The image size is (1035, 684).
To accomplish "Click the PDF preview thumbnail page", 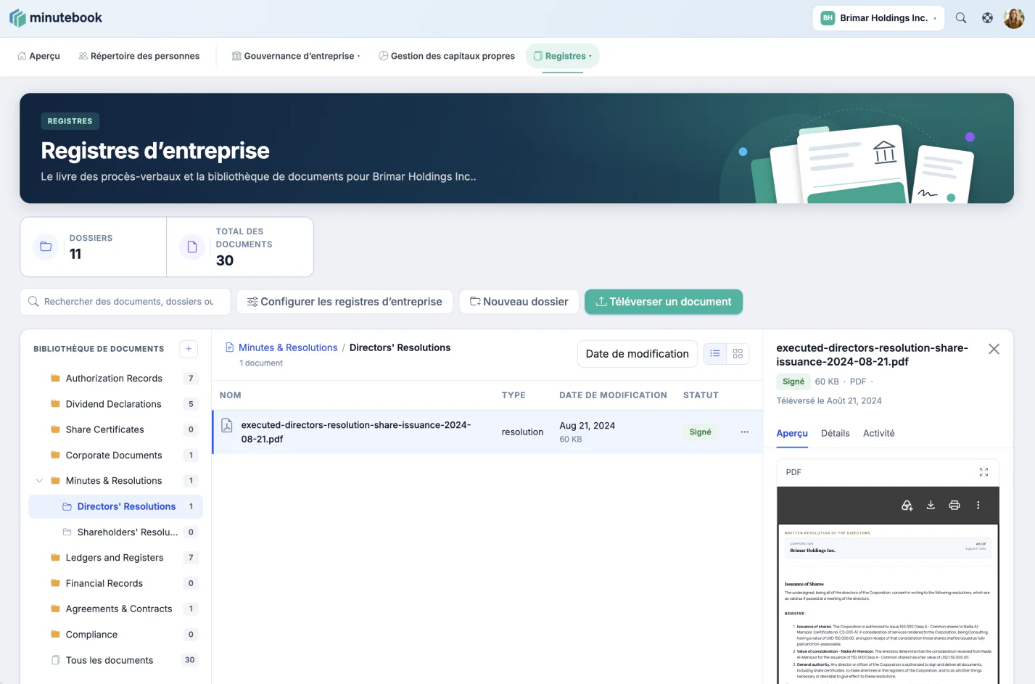I will (888, 604).
